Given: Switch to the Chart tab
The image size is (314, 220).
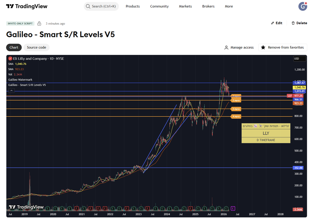Looking at the screenshot, I should (14, 47).
